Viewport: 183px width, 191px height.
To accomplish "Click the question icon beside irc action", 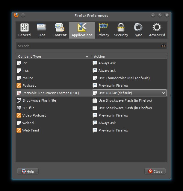I will (95, 63).
